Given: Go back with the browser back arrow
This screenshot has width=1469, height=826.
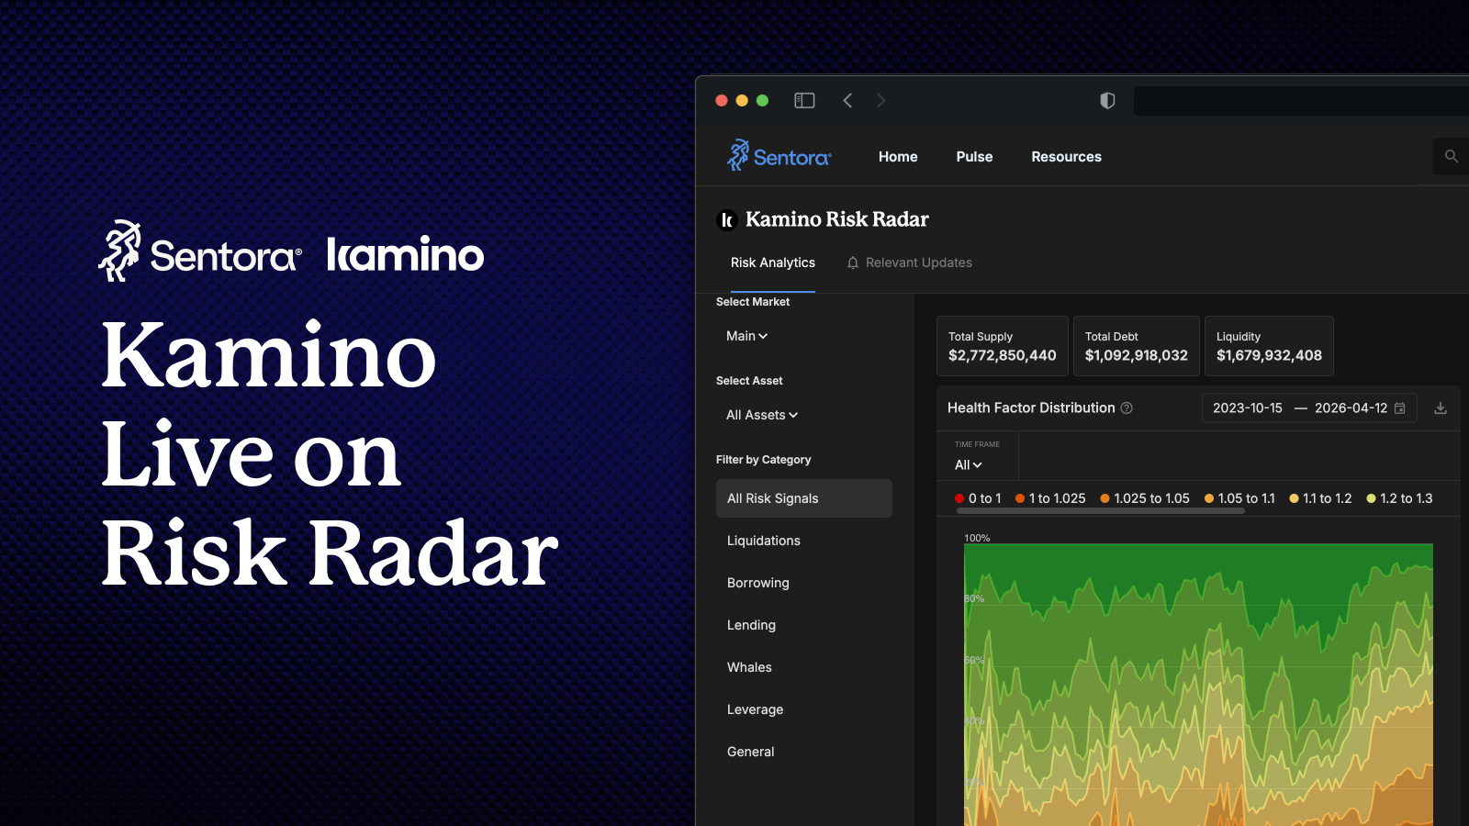Looking at the screenshot, I should (847, 100).
